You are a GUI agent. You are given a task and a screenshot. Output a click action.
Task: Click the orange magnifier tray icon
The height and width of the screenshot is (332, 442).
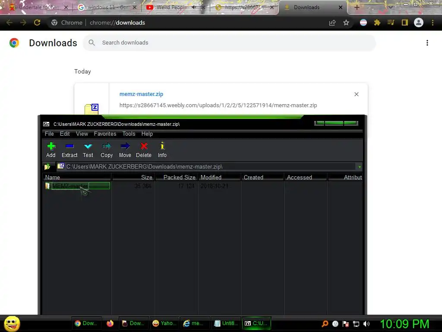(325, 324)
